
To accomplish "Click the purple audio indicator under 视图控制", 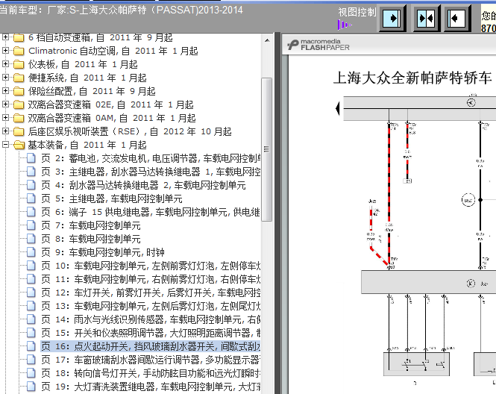I will (x=344, y=25).
